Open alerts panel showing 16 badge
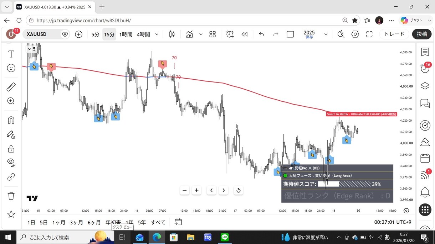 [425, 68]
